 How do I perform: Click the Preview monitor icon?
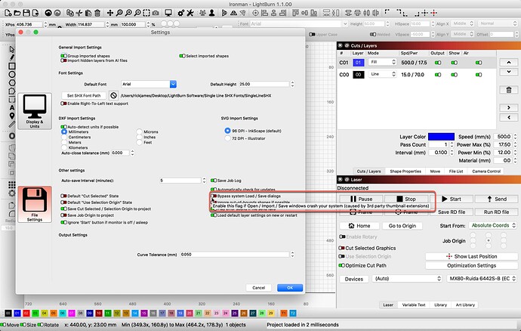point(168,13)
